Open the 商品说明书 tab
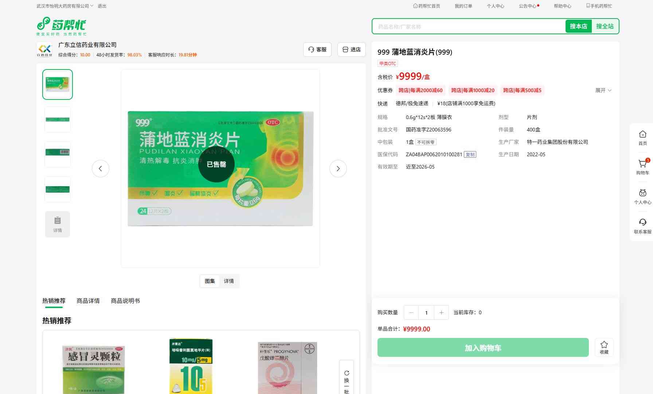The height and width of the screenshot is (394, 653). (125, 301)
